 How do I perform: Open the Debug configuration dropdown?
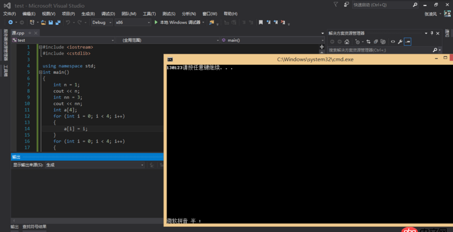click(x=102, y=23)
